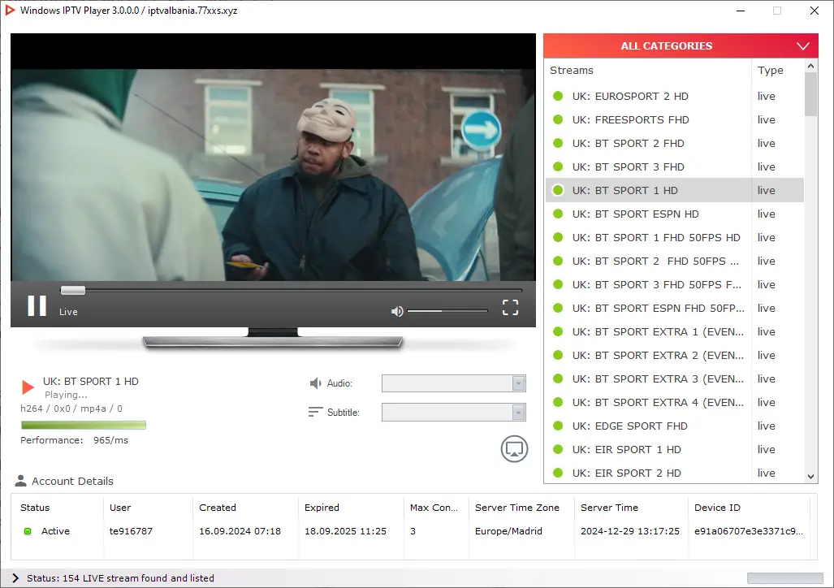This screenshot has width=834, height=588.
Task: Mute the speaker volume icon
Action: point(397,311)
